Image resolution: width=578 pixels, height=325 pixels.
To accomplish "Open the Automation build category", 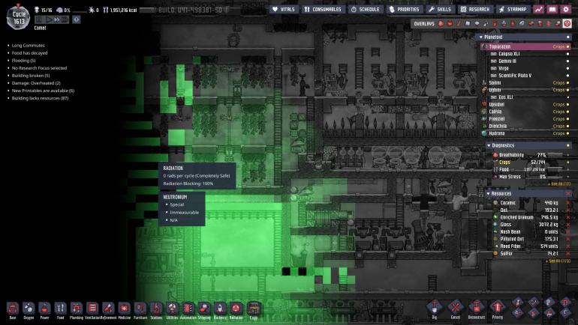I will pos(188,311).
